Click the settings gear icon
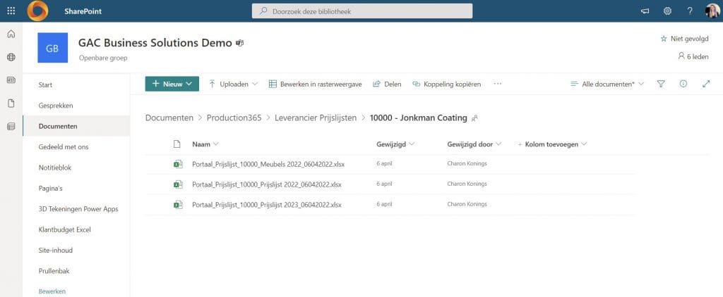Image resolution: width=723 pixels, height=297 pixels. tap(667, 11)
